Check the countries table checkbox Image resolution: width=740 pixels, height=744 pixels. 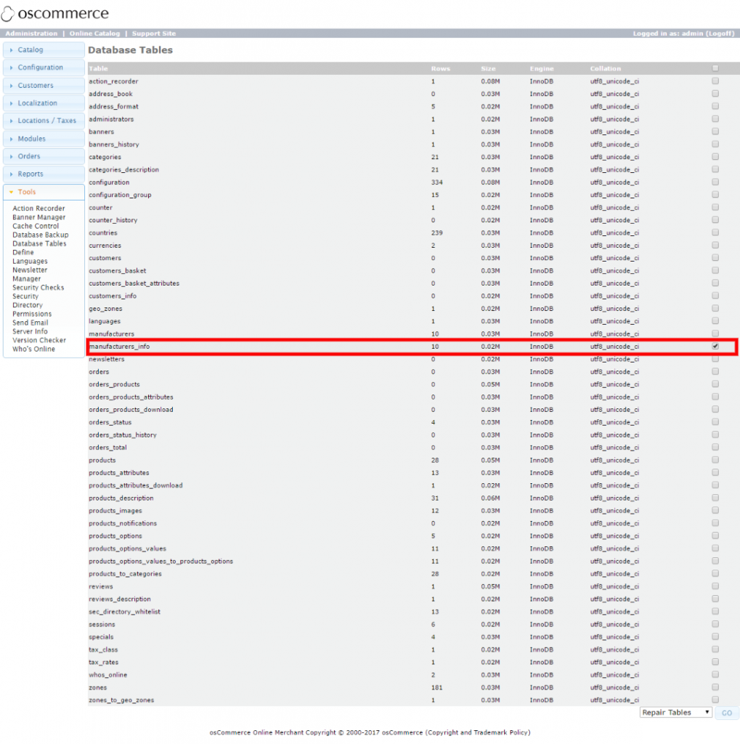pos(715,232)
